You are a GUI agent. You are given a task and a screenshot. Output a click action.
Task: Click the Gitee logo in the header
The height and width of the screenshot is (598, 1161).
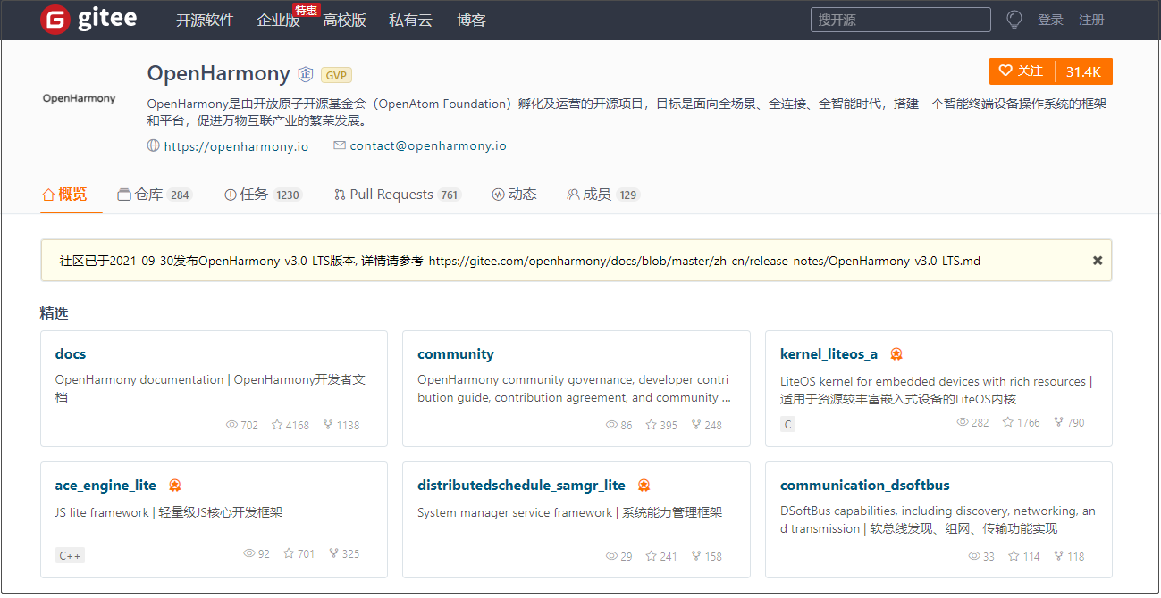88,20
